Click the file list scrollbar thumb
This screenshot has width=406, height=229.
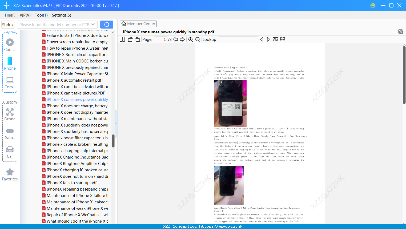(x=113, y=141)
